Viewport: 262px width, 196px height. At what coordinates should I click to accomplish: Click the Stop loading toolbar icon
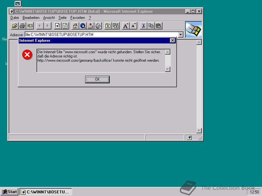[58, 26]
